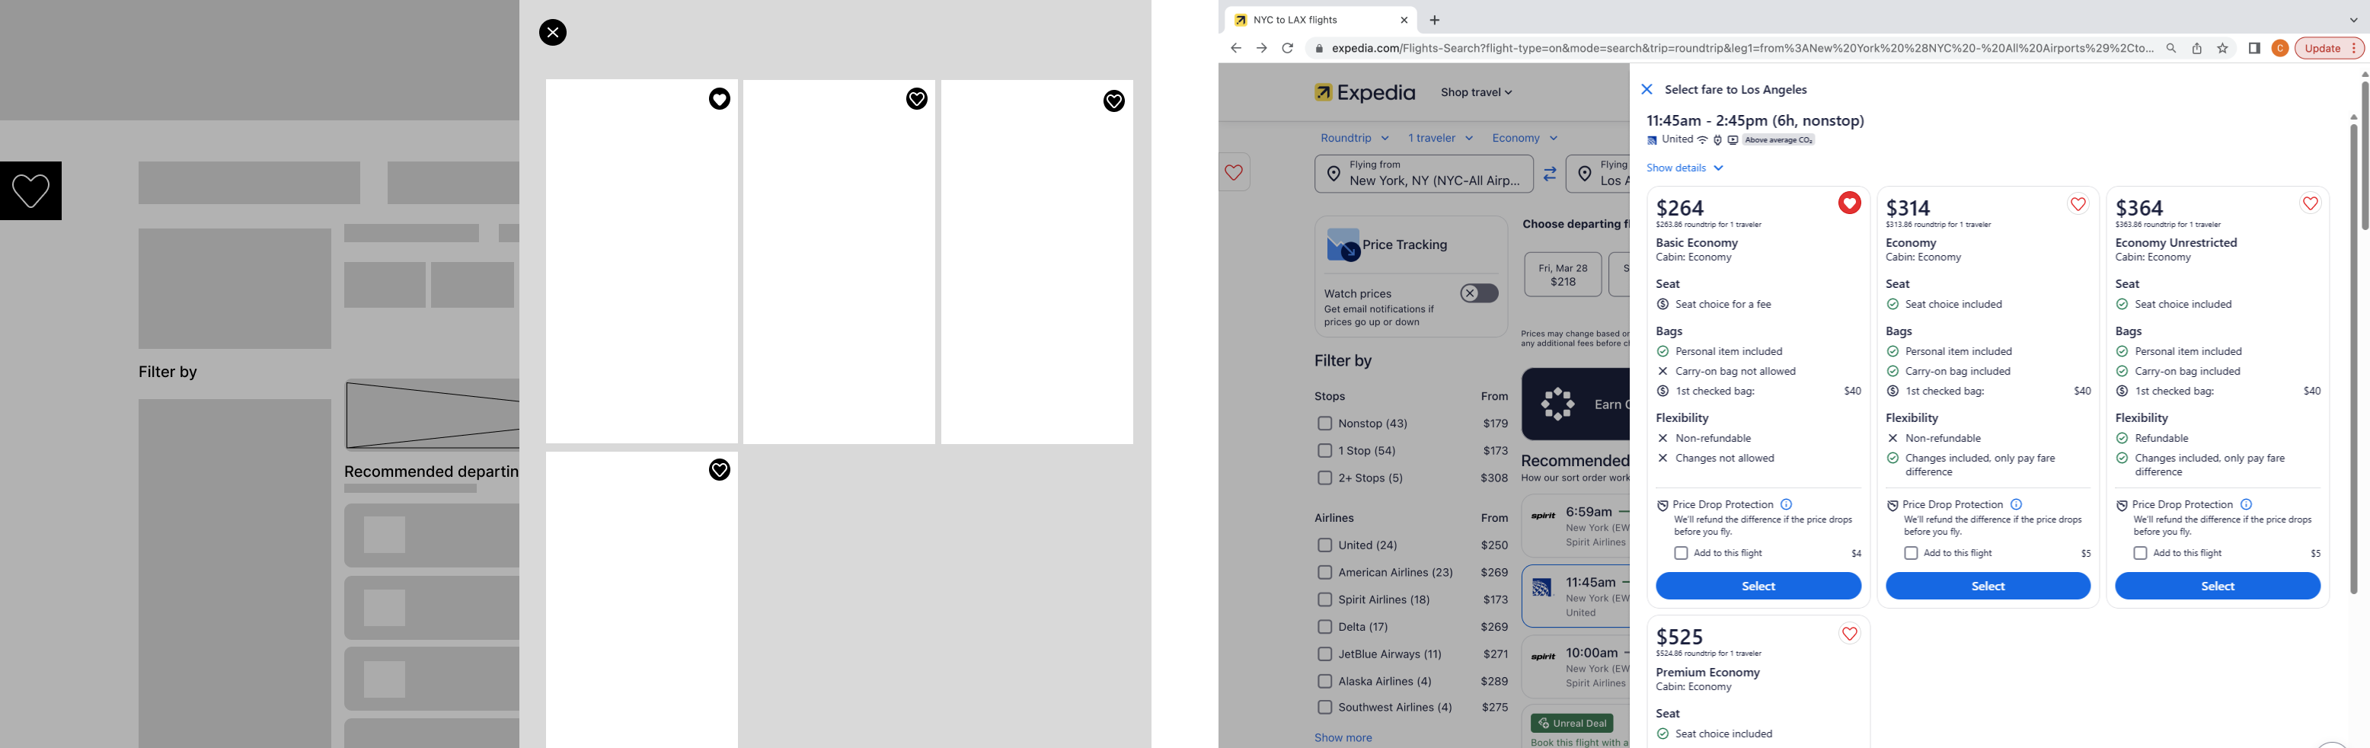Check the Nonstop (43) filter

(1324, 424)
